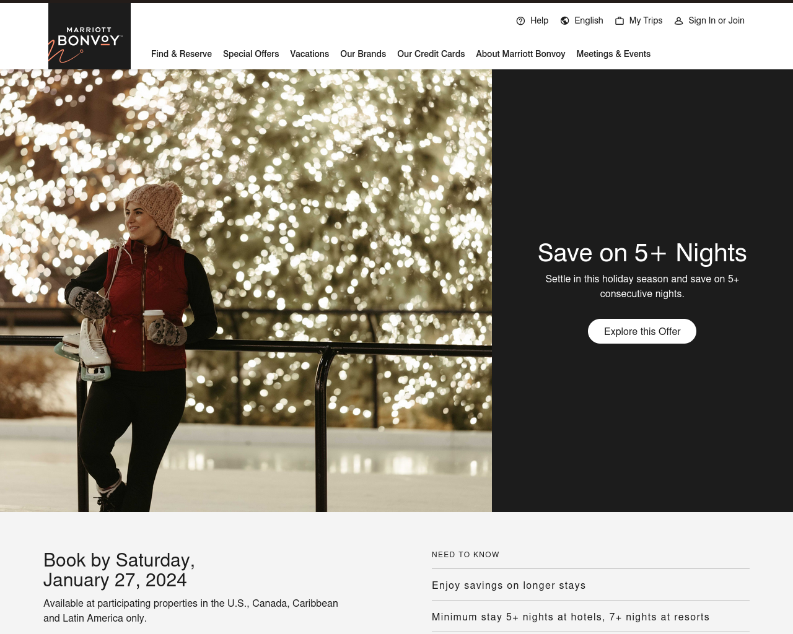This screenshot has width=793, height=634.
Task: Click the Sign In person icon
Action: [678, 21]
